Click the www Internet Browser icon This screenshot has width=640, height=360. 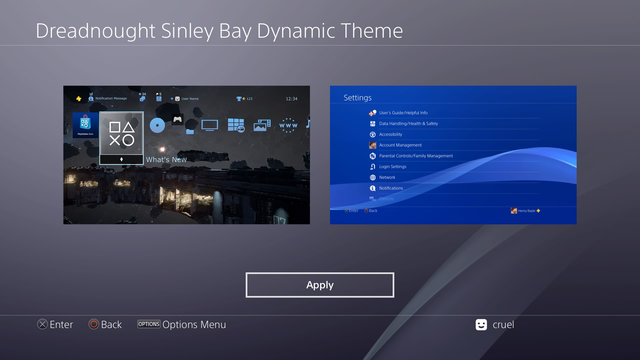288,125
